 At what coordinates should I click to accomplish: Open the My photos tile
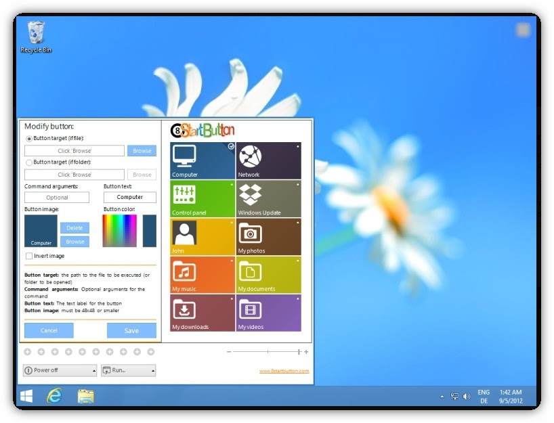pyautogui.click(x=268, y=237)
